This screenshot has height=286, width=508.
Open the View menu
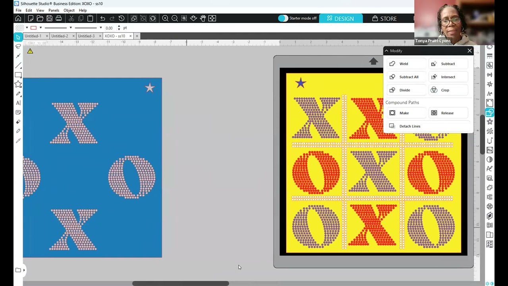pos(40,10)
